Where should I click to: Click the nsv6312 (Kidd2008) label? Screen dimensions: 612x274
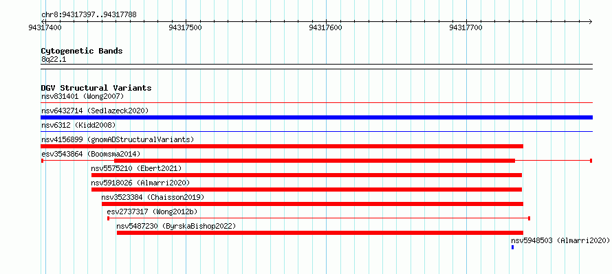pos(78,125)
